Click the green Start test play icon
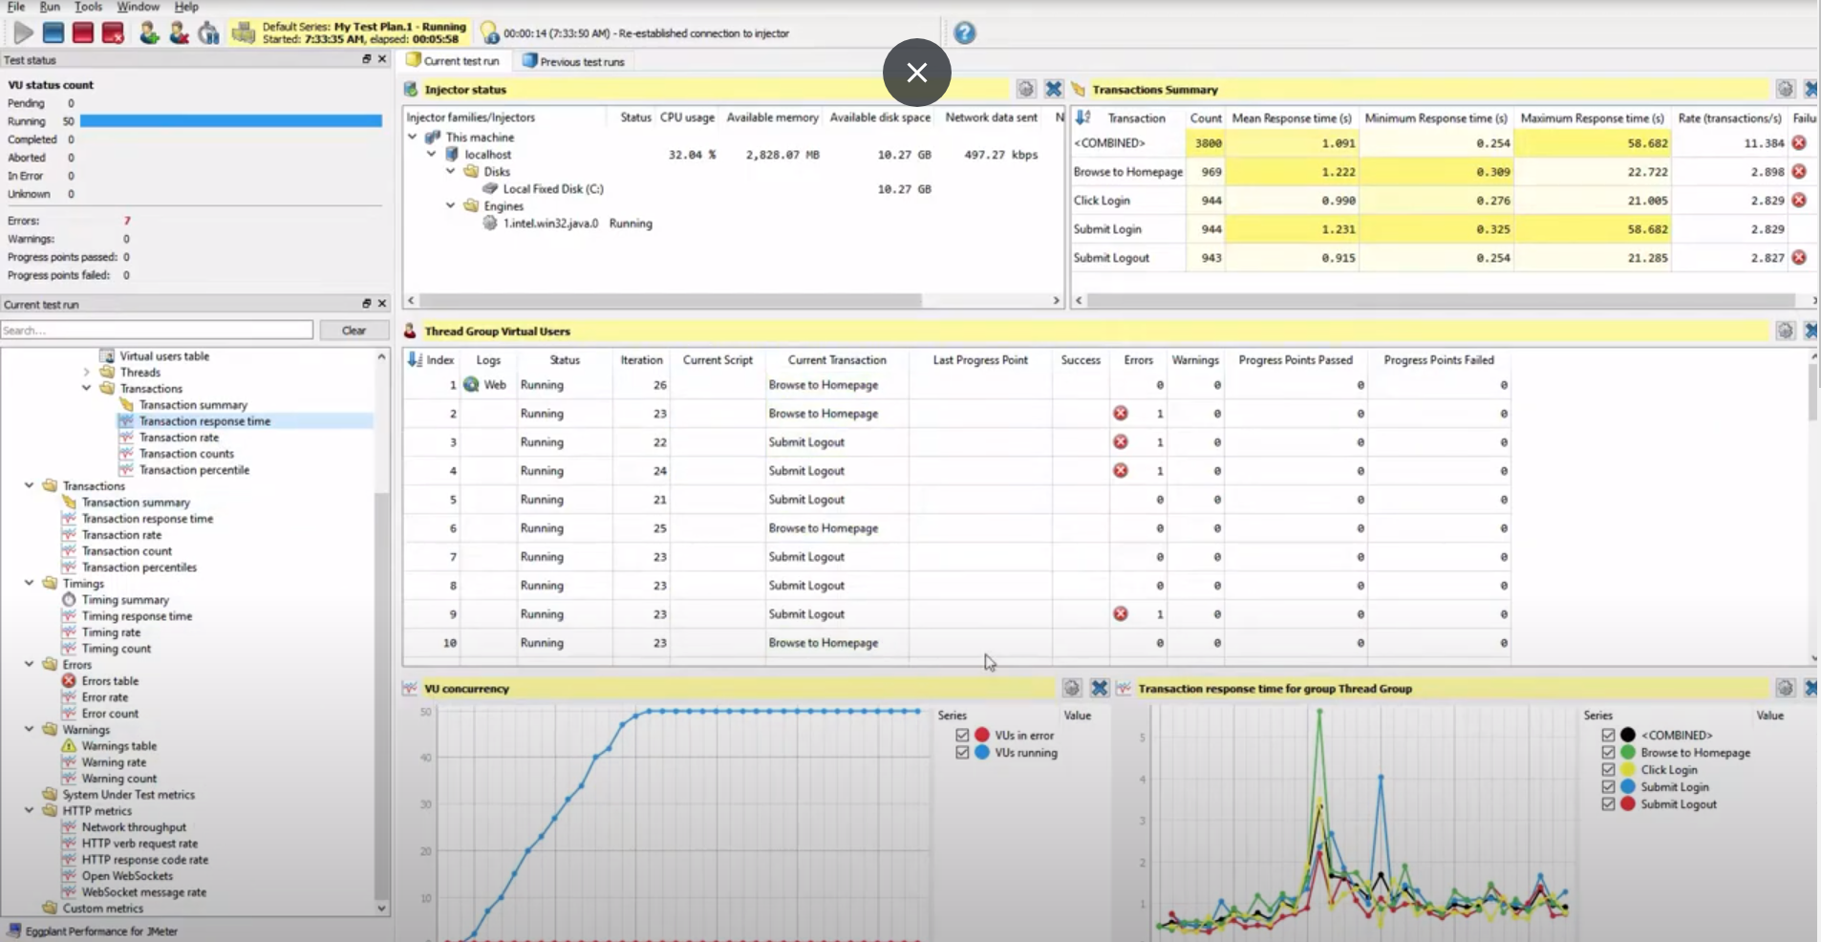Image resolution: width=1821 pixels, height=942 pixels. point(23,33)
